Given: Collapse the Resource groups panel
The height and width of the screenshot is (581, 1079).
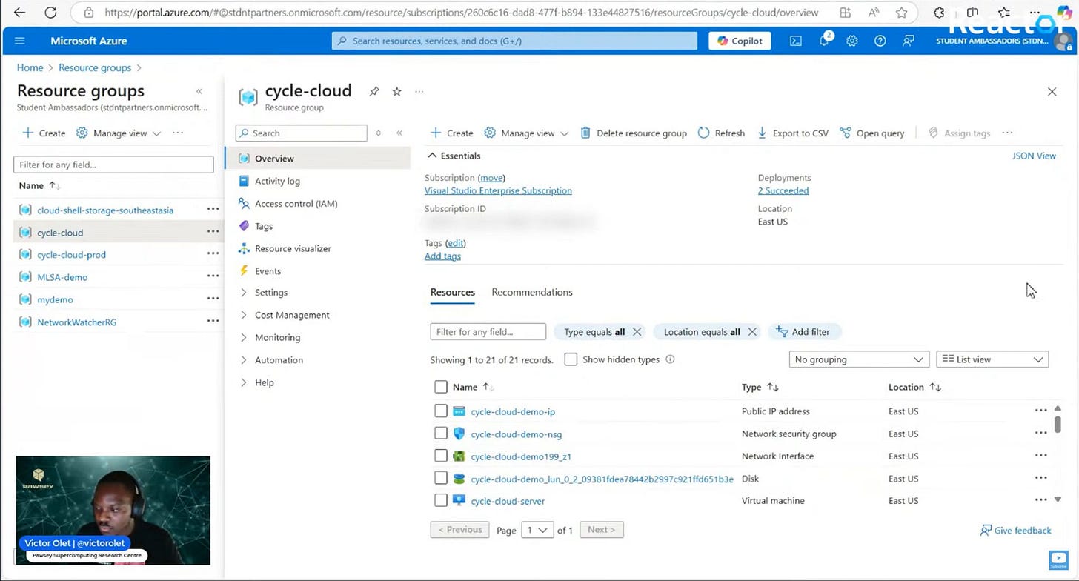Looking at the screenshot, I should [199, 91].
